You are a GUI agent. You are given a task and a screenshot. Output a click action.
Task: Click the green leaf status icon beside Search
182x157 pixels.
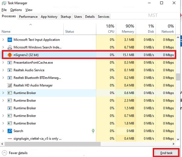click(93, 131)
